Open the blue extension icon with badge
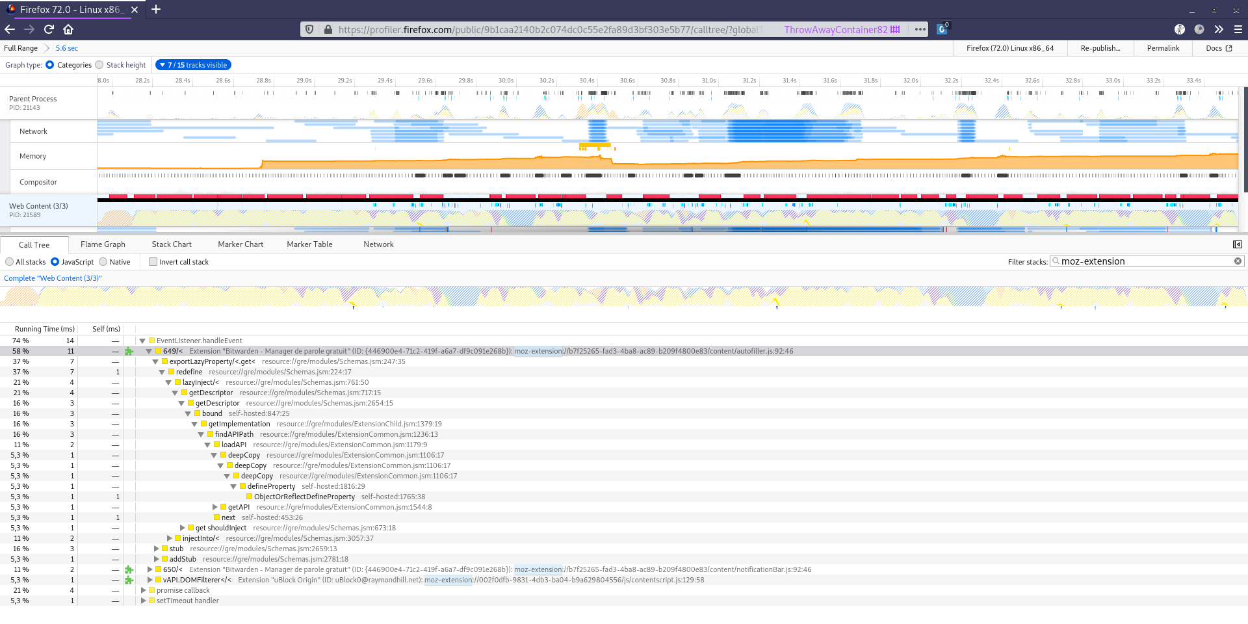 click(942, 29)
